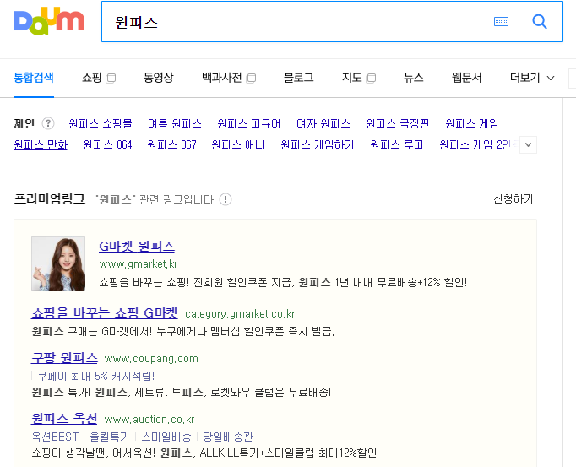The height and width of the screenshot is (467, 576).
Task: Click suggestion 원피스 게임
Action: (x=471, y=123)
